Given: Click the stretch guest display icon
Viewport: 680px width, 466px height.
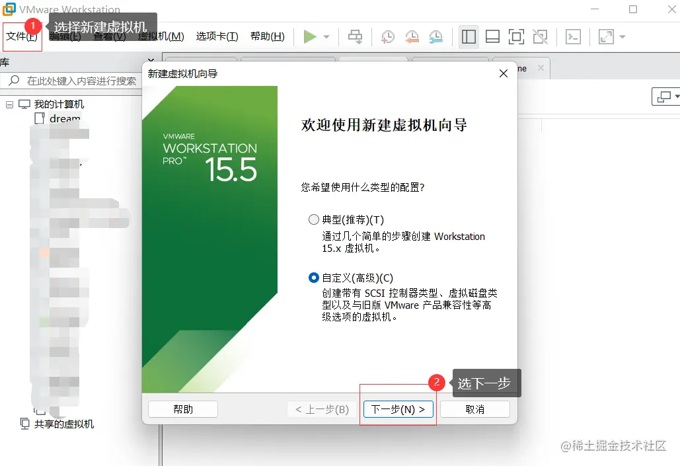Looking at the screenshot, I should (606, 37).
